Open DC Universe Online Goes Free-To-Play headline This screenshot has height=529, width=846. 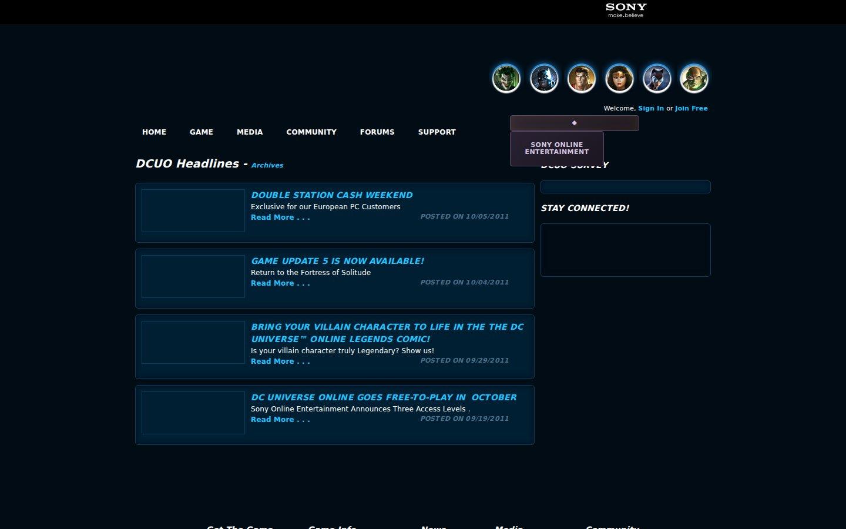384,397
